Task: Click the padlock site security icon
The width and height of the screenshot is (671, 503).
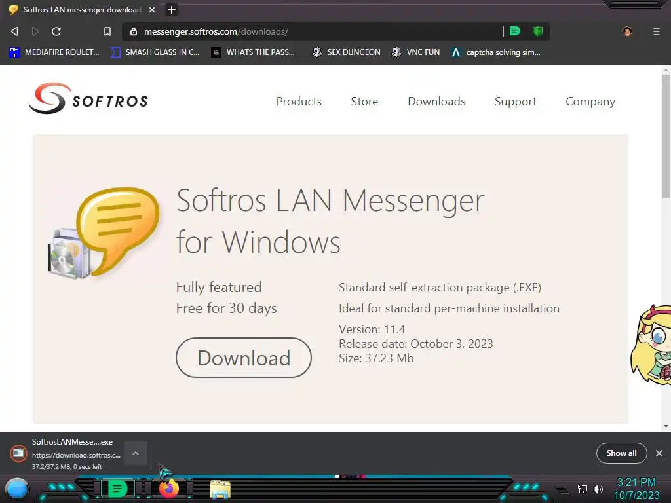Action: click(x=134, y=31)
